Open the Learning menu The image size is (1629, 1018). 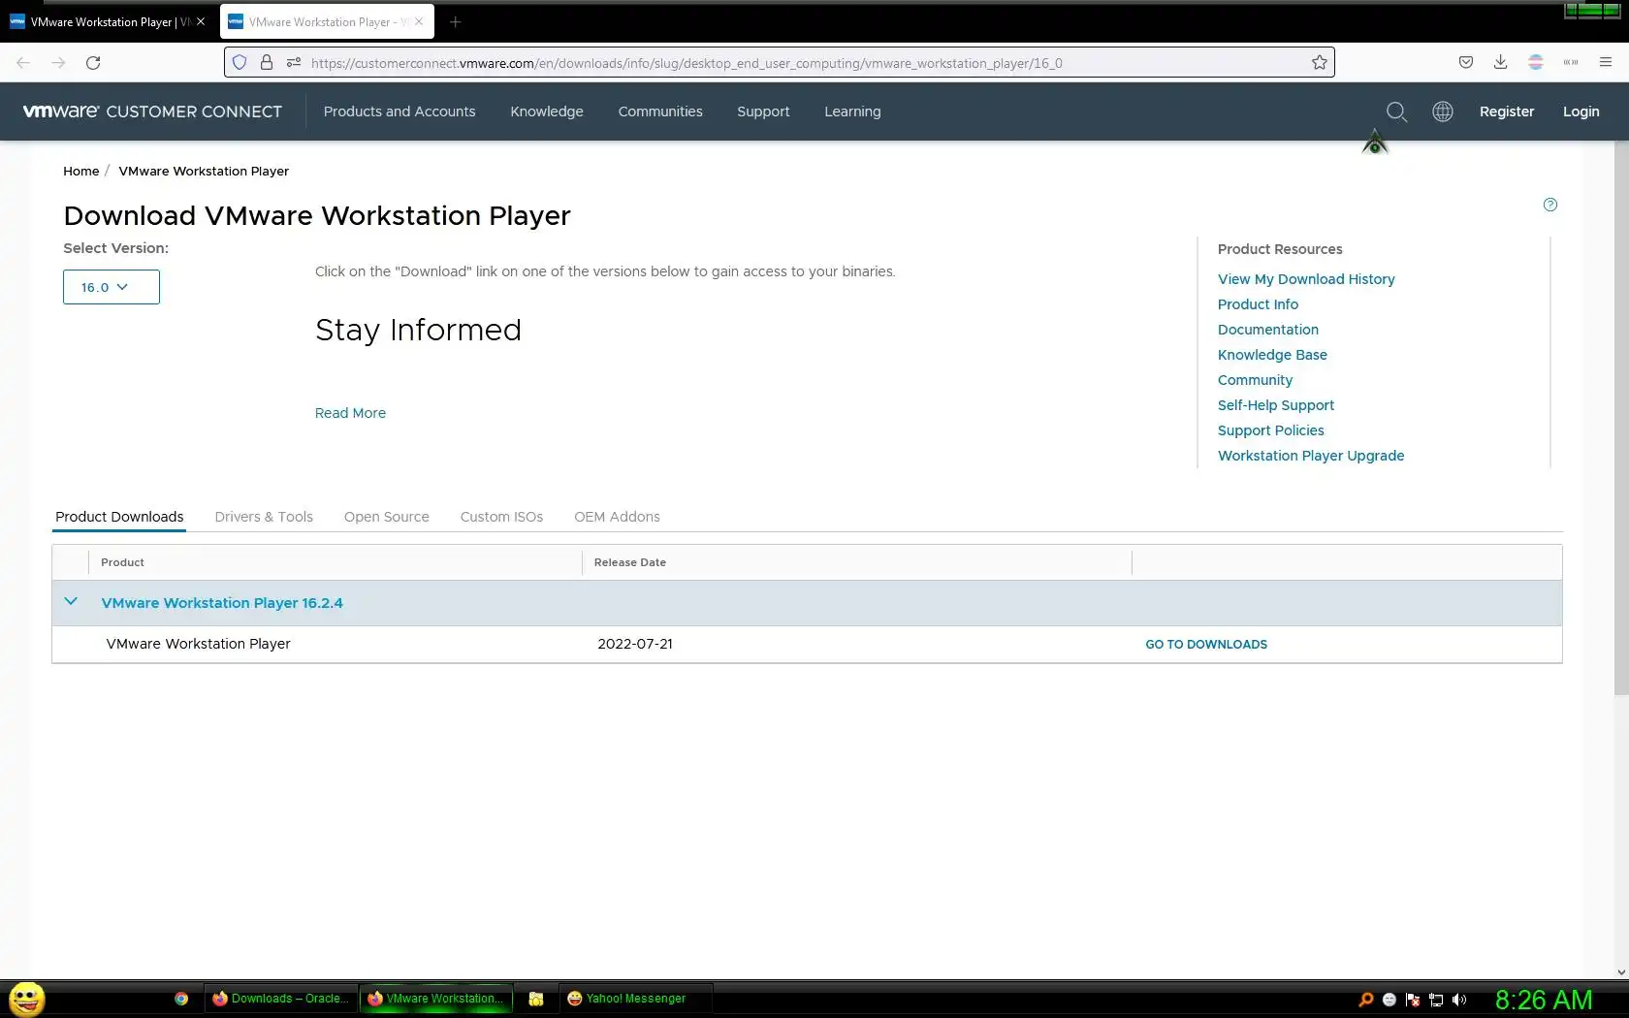852,111
